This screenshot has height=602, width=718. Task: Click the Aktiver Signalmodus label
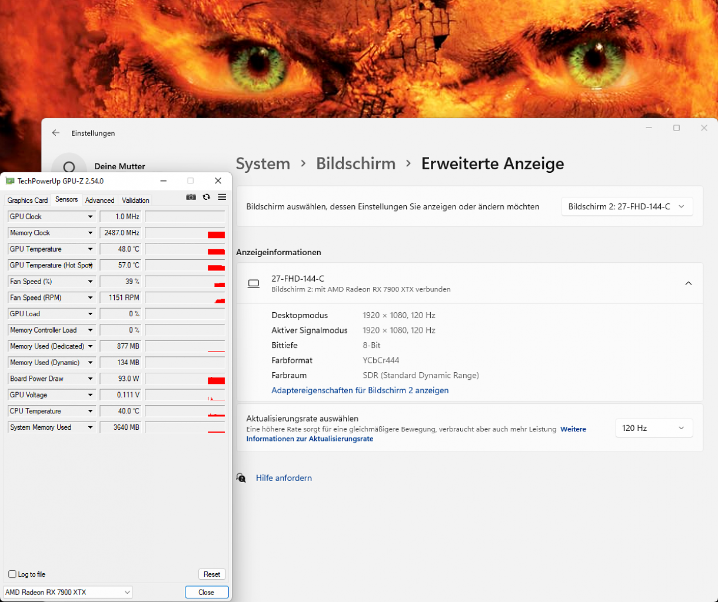[x=310, y=330]
